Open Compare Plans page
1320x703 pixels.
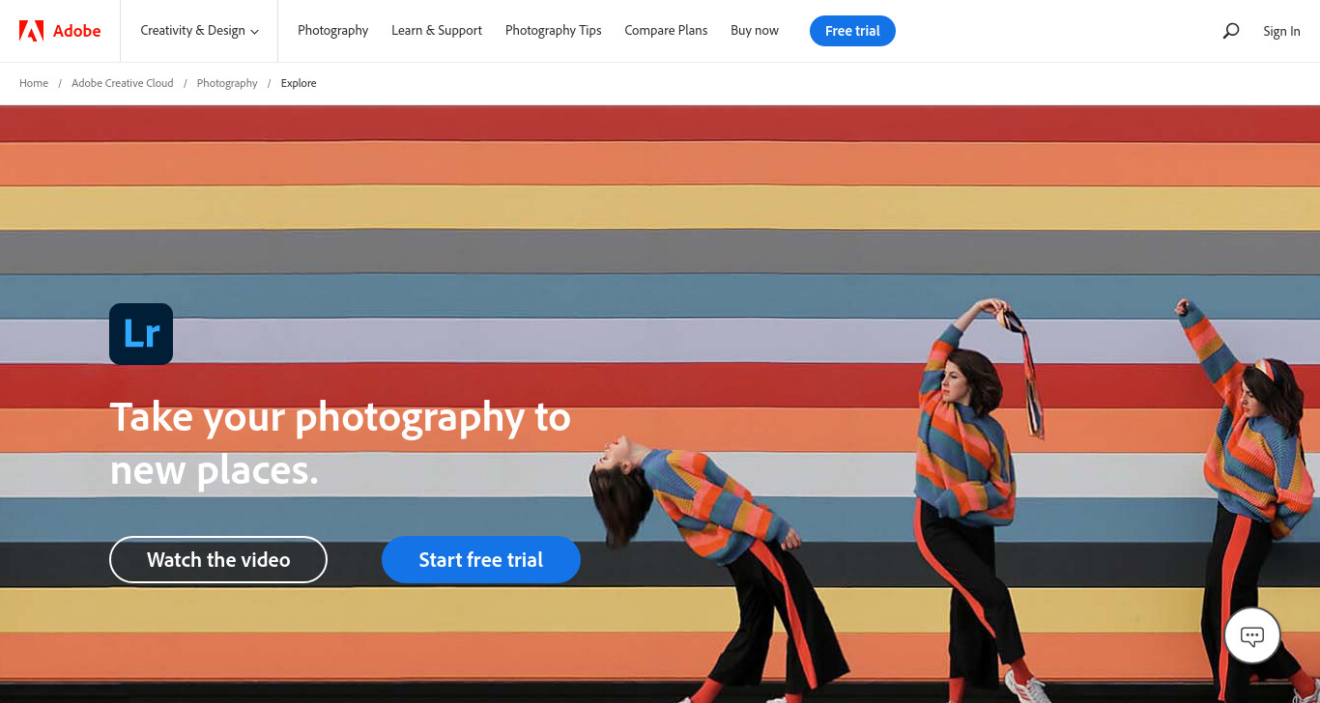tap(666, 31)
